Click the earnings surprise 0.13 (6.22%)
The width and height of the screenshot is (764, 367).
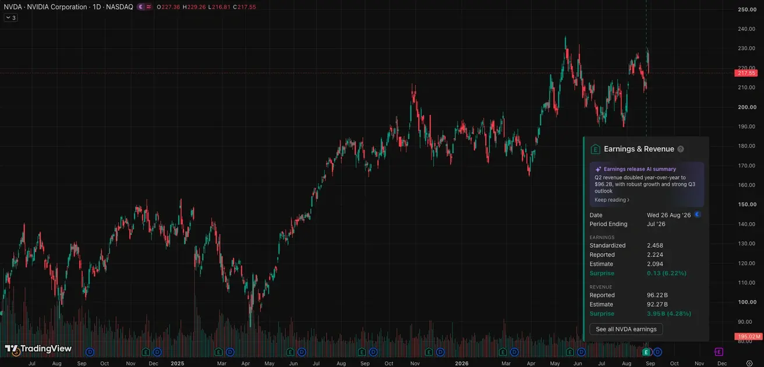coord(667,273)
